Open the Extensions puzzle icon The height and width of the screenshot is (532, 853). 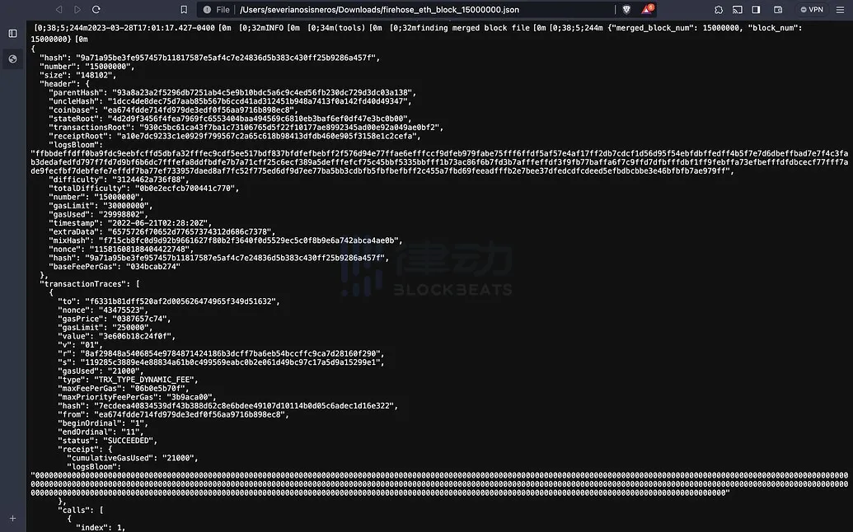pyautogui.click(x=719, y=9)
